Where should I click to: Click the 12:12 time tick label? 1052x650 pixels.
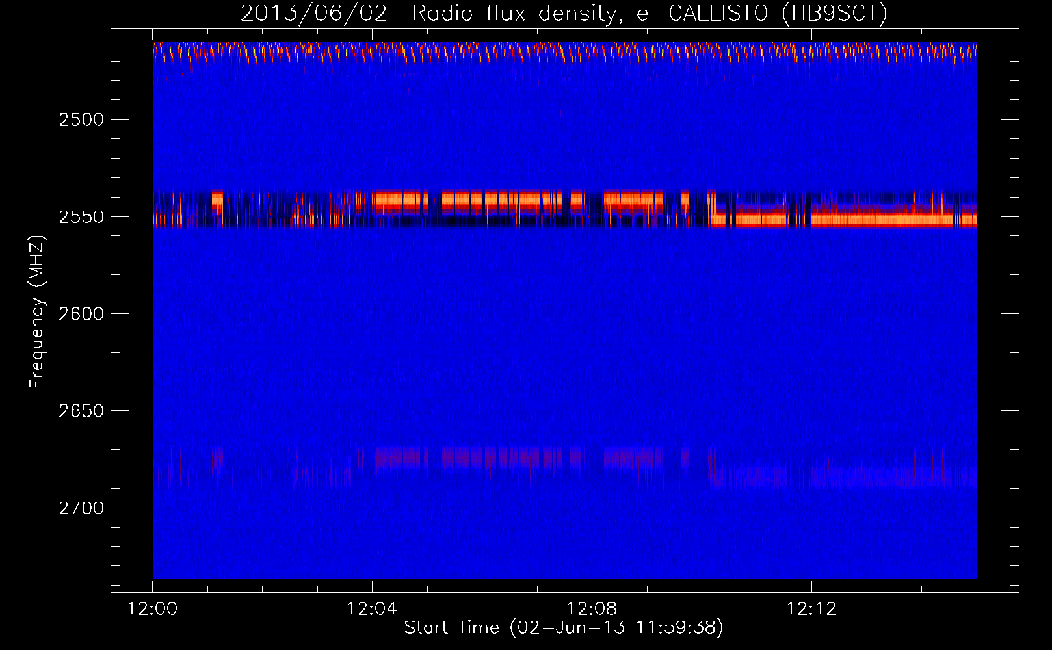pos(811,609)
